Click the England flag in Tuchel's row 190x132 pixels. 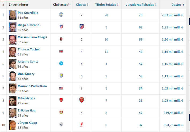(61, 51)
